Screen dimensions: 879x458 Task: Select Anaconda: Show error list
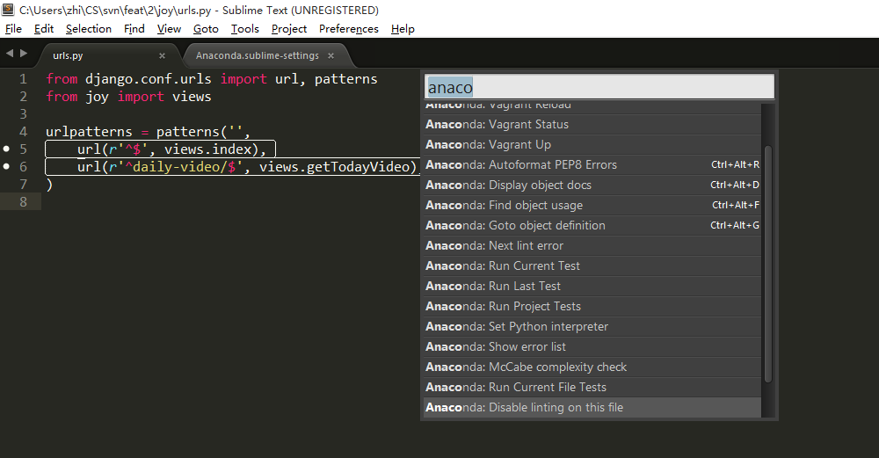tap(592, 346)
